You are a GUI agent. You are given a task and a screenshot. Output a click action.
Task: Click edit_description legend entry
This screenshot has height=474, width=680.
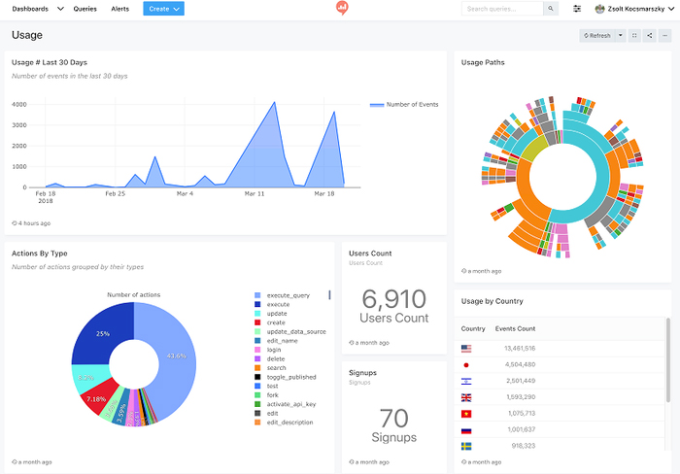284,423
